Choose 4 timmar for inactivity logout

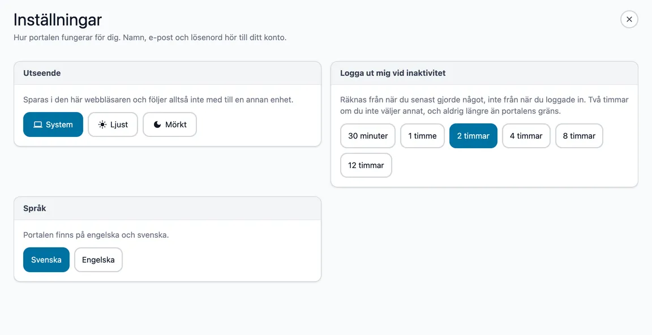click(526, 135)
